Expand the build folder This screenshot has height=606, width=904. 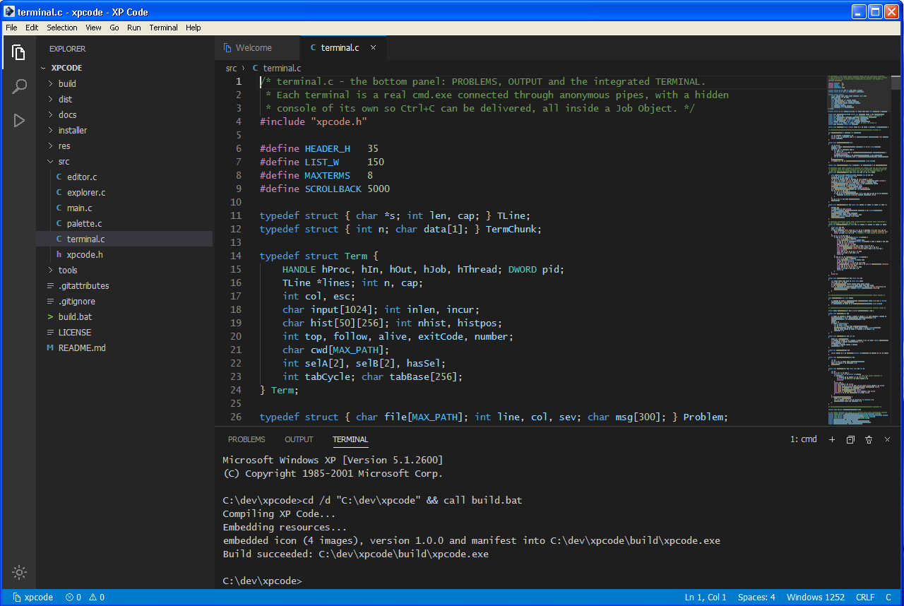click(x=51, y=83)
